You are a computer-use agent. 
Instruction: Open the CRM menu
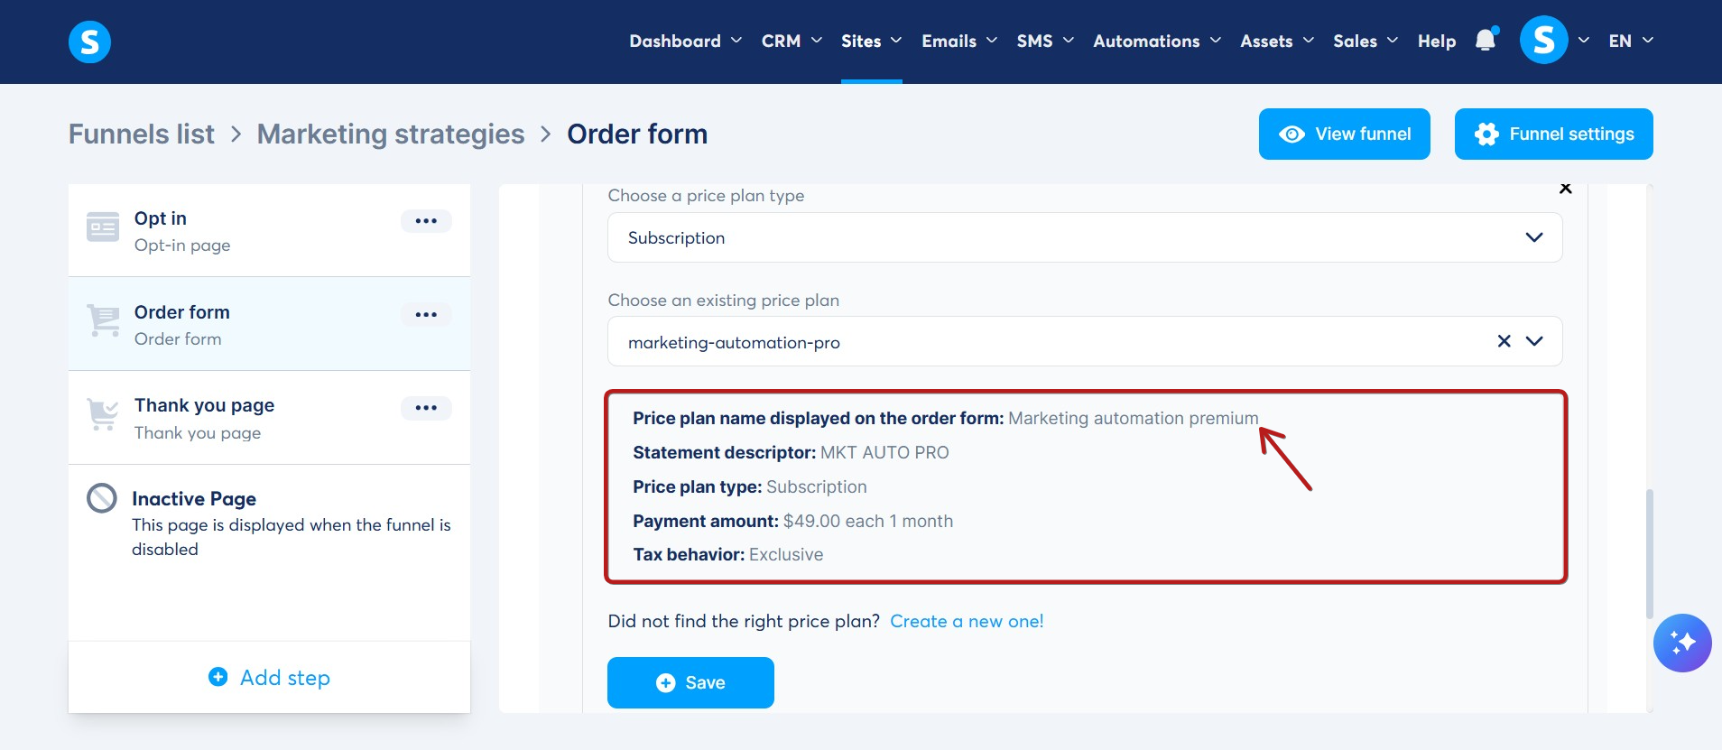click(792, 41)
